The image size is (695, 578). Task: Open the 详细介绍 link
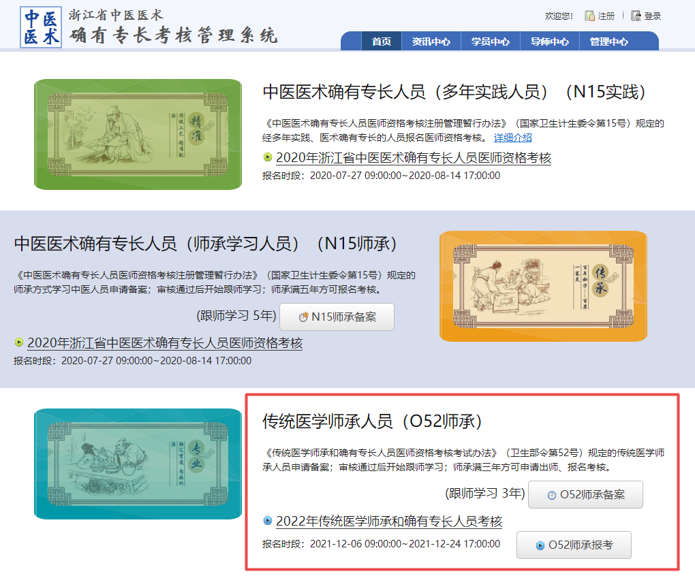pyautogui.click(x=512, y=138)
